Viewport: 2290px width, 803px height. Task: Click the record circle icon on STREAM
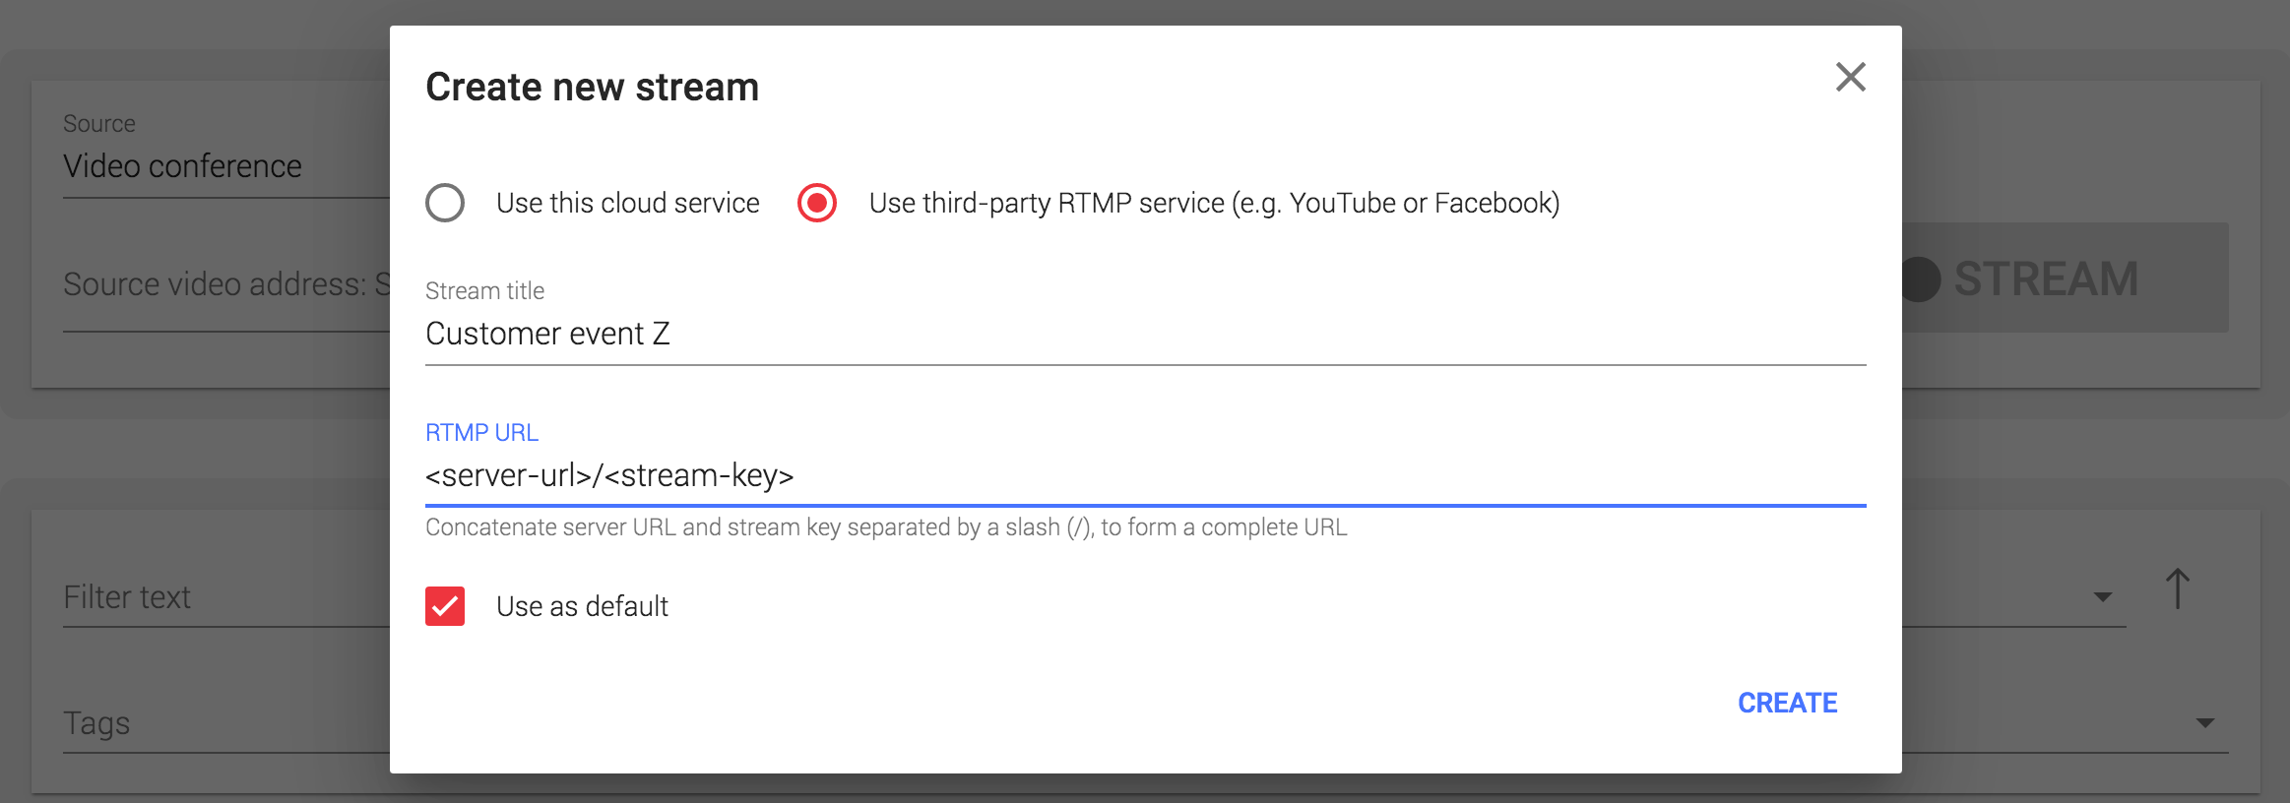tap(1920, 279)
